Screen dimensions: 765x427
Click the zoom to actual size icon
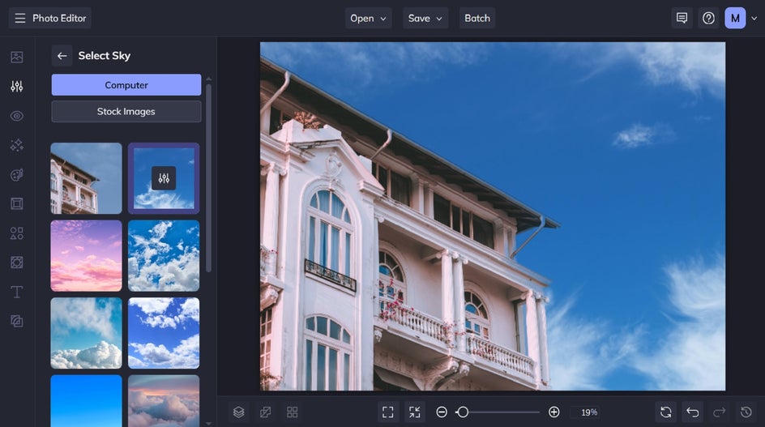415,412
